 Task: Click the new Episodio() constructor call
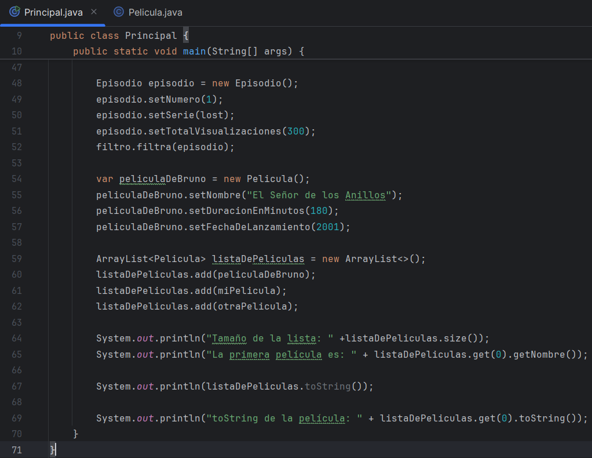252,83
